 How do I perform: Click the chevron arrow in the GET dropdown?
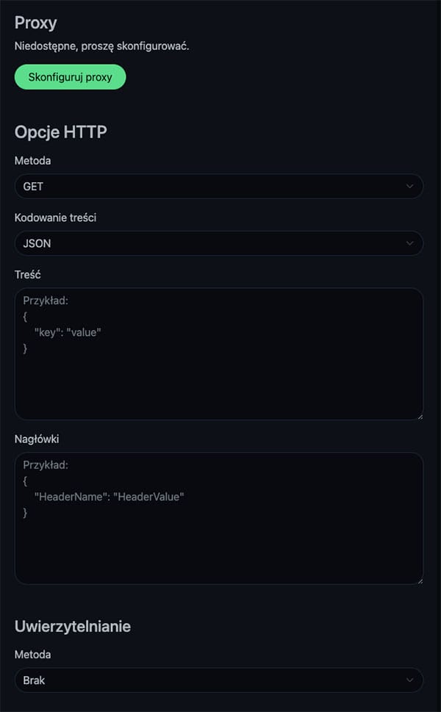coord(410,187)
